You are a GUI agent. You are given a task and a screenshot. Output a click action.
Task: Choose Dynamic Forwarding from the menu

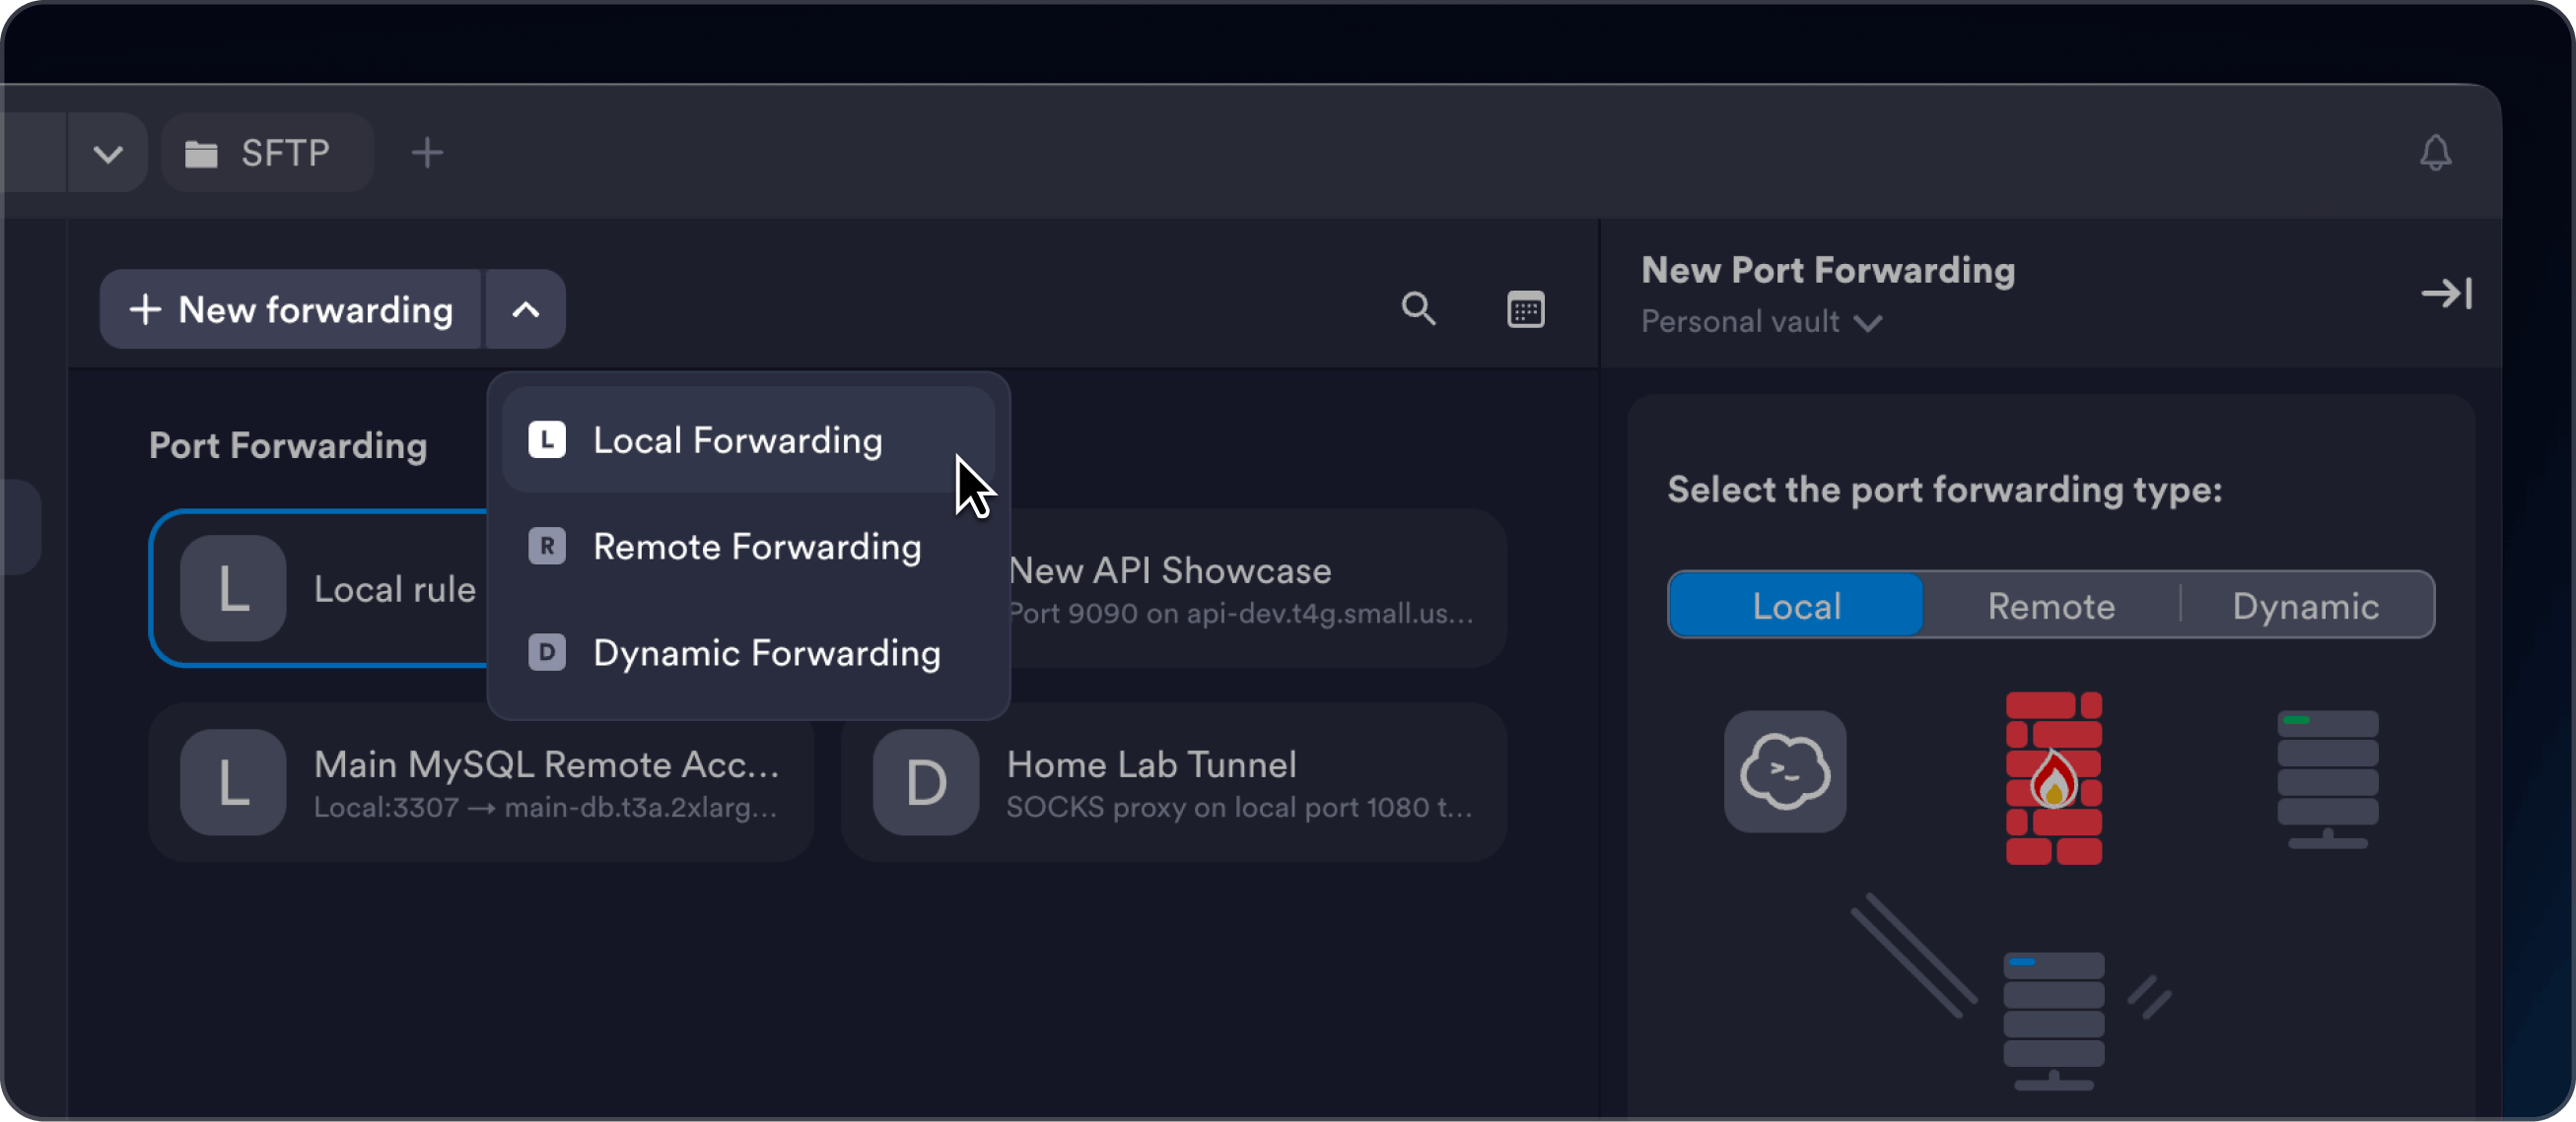[748, 652]
